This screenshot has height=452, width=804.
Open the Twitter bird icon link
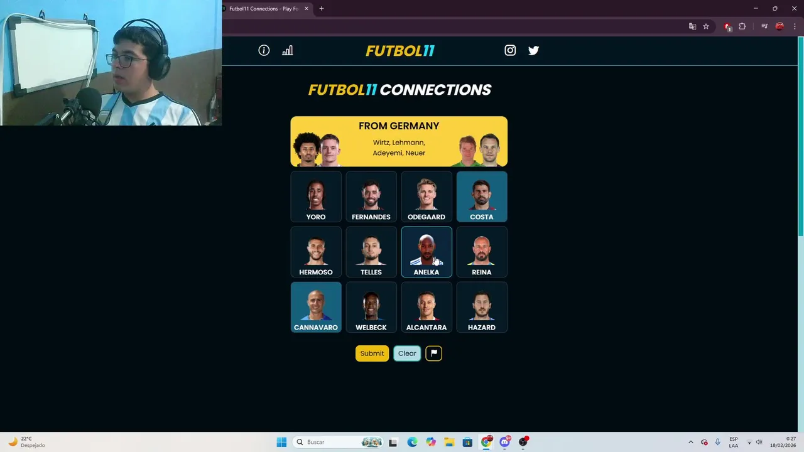click(533, 50)
